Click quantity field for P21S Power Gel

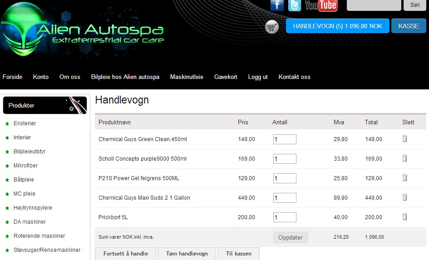click(285, 178)
